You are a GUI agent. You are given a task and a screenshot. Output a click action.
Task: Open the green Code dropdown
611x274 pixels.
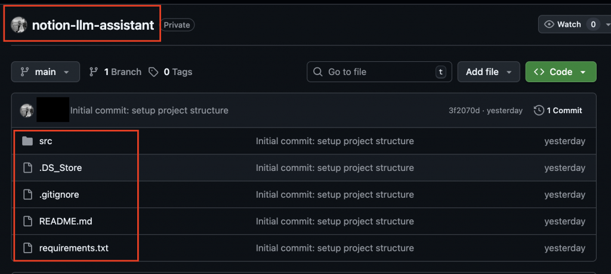click(560, 72)
